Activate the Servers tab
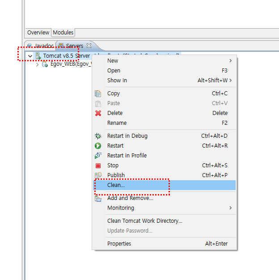Screen dimensions: 279x280 point(74,46)
